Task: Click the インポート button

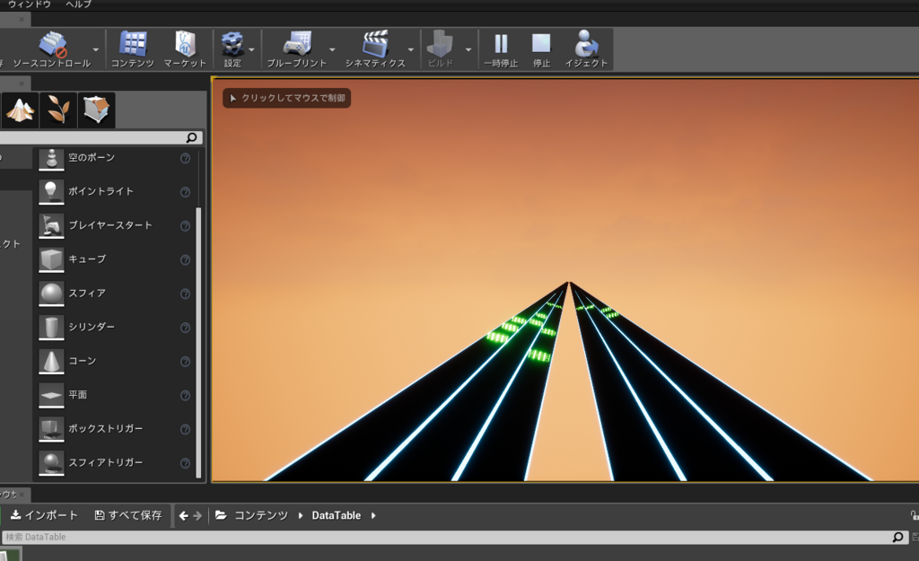Action: click(45, 515)
